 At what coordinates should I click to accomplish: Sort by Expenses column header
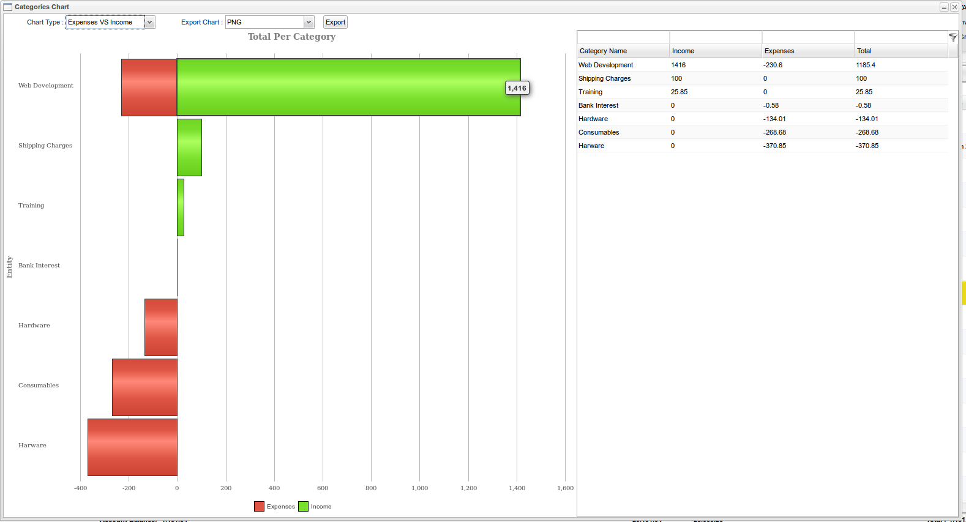(808, 51)
